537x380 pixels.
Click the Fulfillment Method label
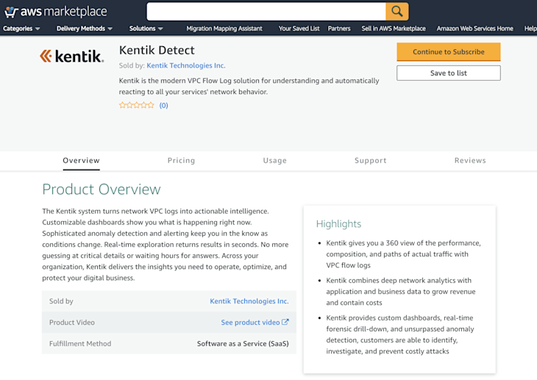[80, 343]
